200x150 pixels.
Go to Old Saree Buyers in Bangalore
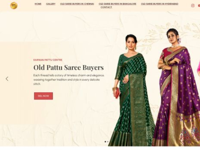pyautogui.click(x=117, y=4)
